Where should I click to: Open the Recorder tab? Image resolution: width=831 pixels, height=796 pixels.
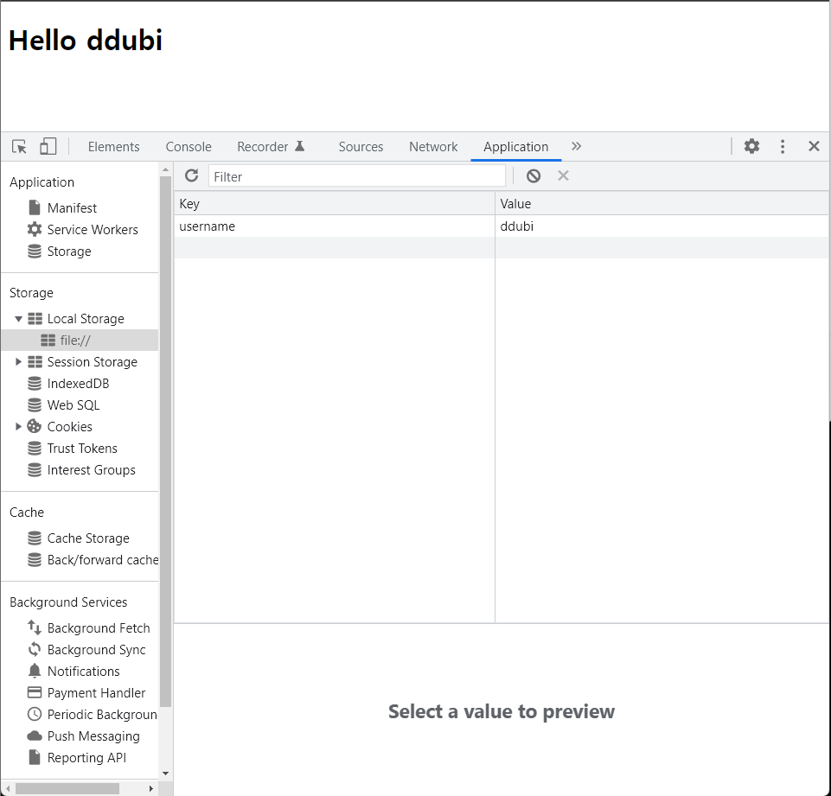pos(271,147)
